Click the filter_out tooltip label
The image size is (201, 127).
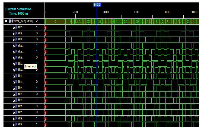click(x=31, y=66)
